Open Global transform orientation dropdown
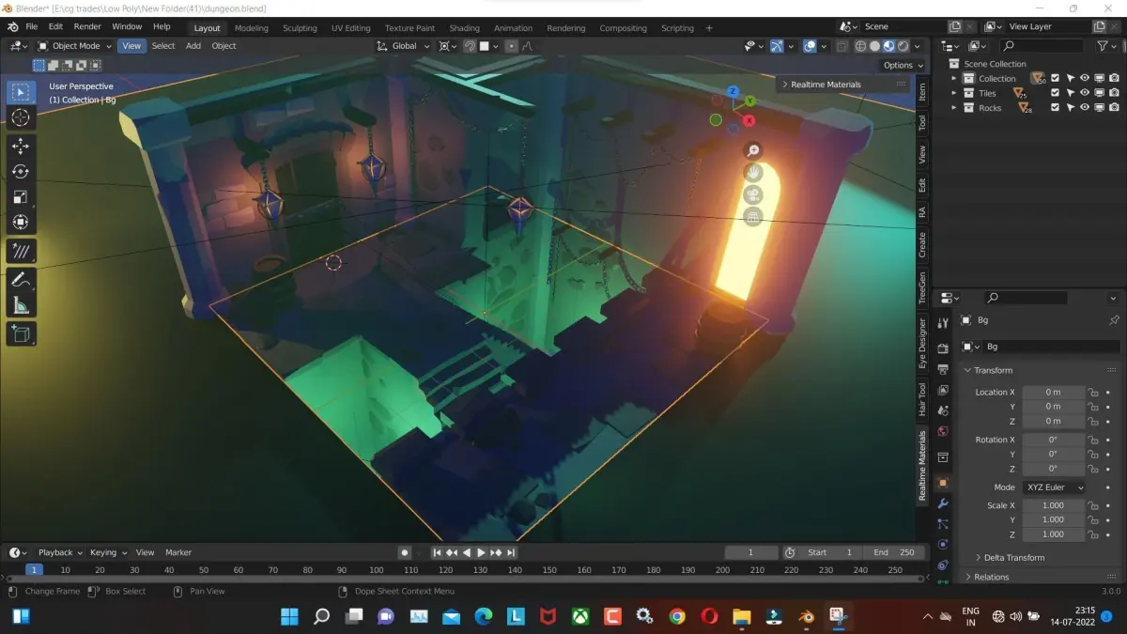The width and height of the screenshot is (1127, 634). point(404,46)
